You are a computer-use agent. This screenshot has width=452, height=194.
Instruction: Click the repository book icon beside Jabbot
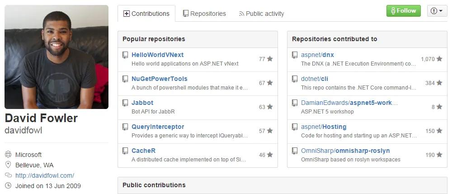click(x=125, y=103)
